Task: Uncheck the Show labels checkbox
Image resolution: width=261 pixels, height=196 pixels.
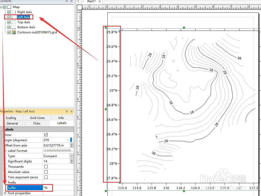Action: 46,135
